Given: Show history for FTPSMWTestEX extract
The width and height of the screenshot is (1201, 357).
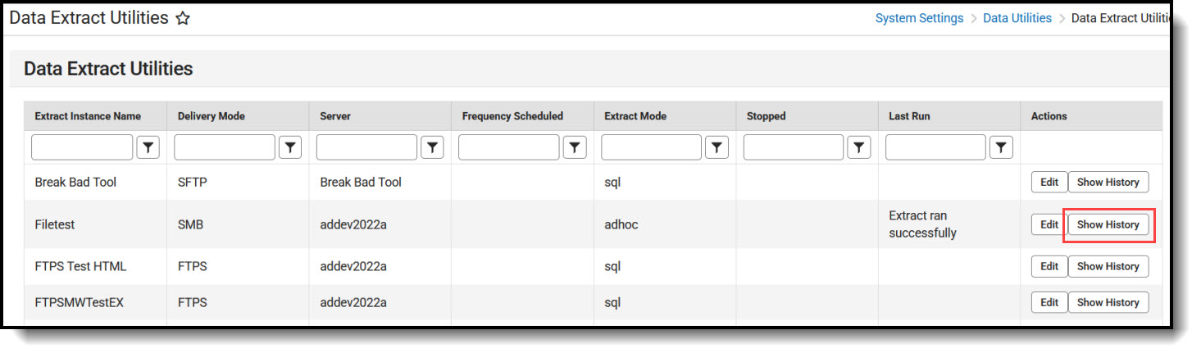Looking at the screenshot, I should tap(1108, 302).
